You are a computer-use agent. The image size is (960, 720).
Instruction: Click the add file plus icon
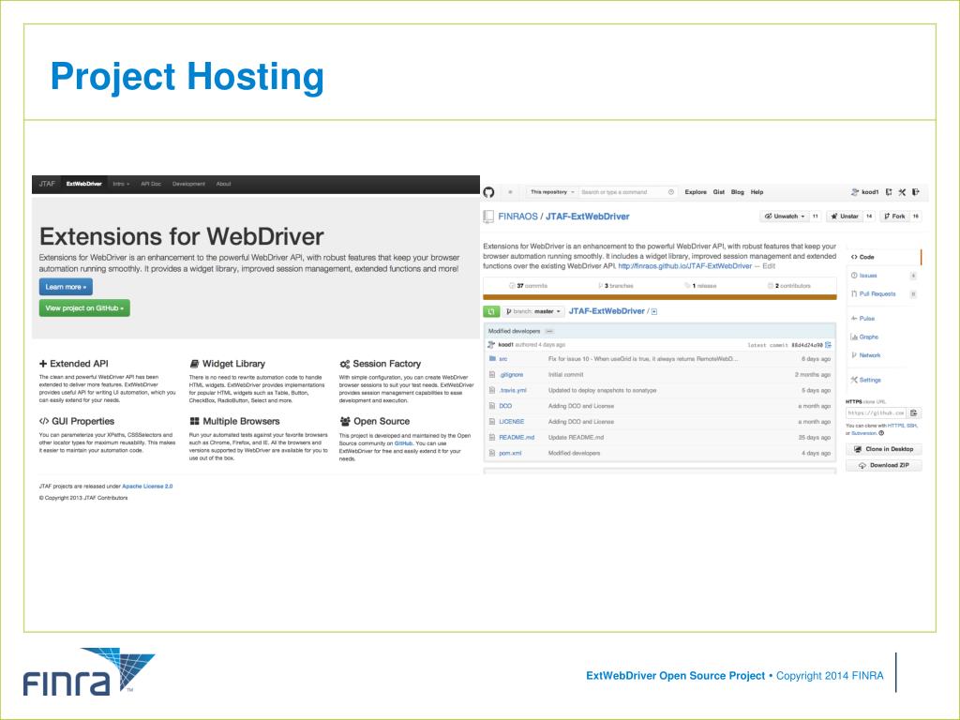point(654,311)
